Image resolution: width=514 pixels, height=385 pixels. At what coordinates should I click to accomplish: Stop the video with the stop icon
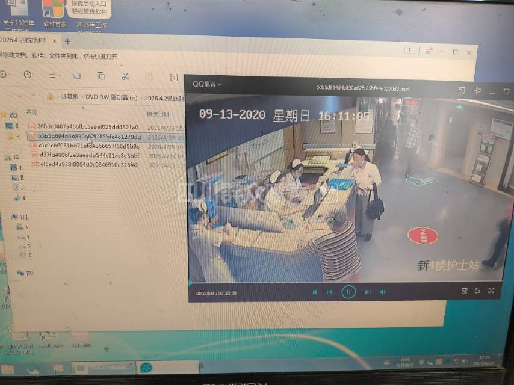tap(315, 292)
